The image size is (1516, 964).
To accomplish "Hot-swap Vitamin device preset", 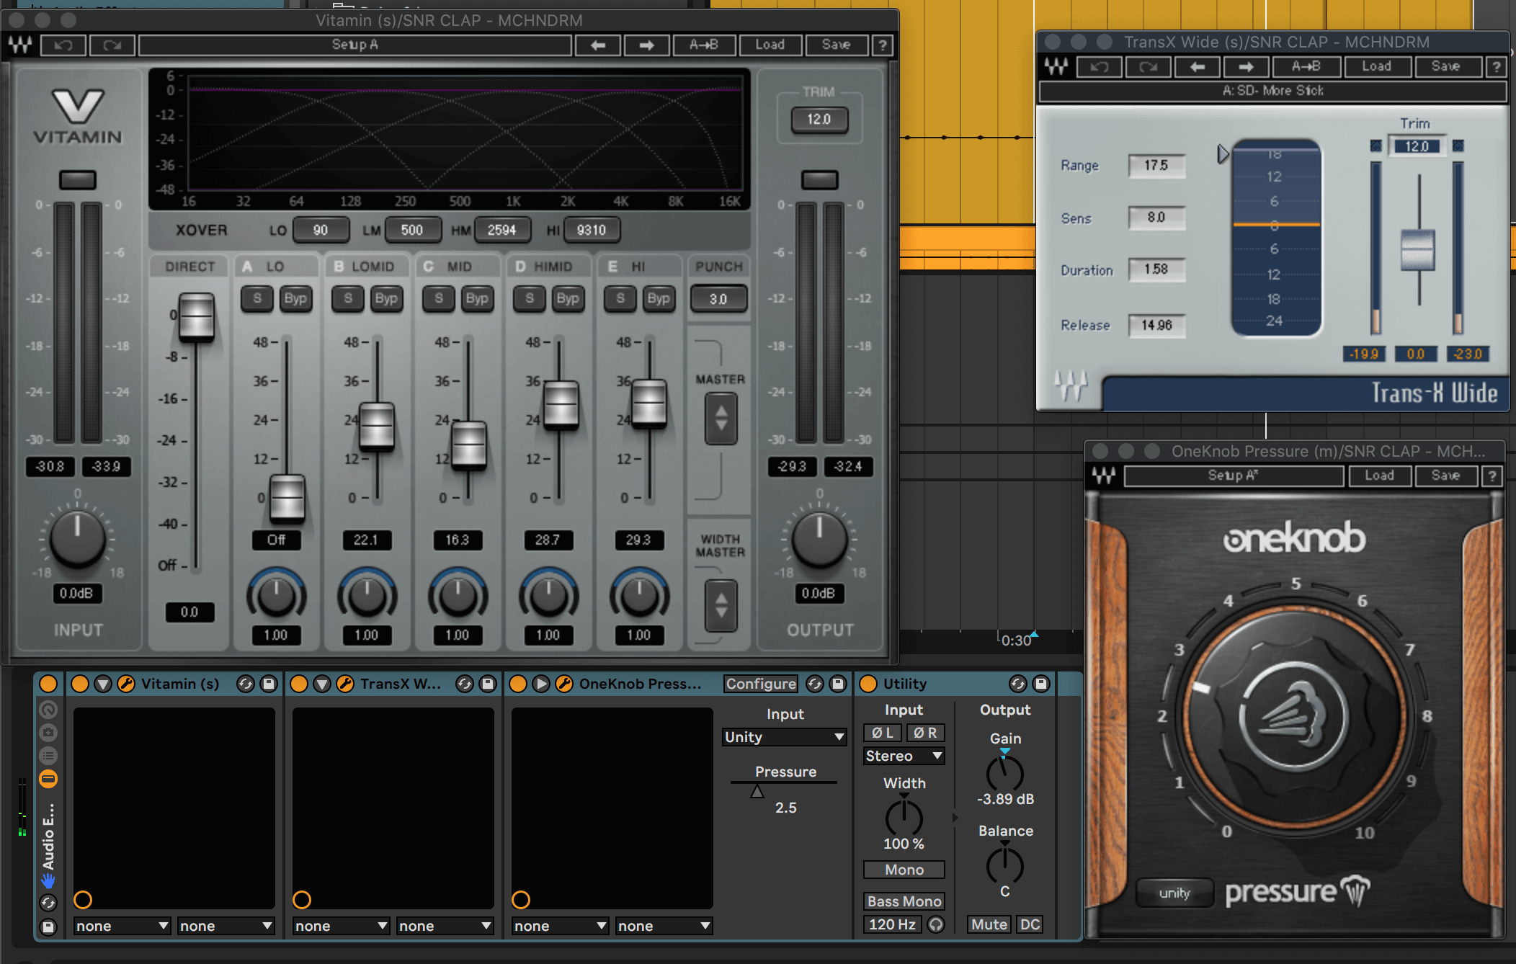I will coord(246,684).
